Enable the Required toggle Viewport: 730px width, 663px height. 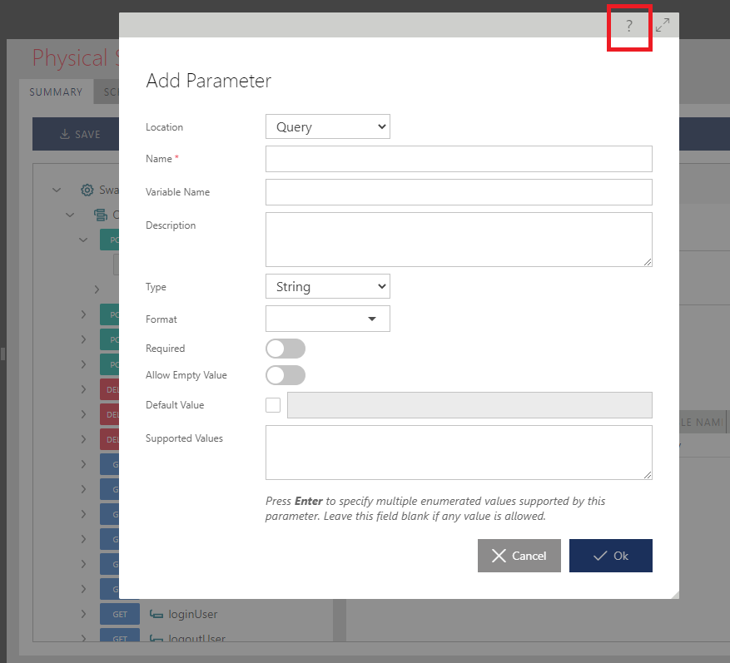(x=286, y=349)
